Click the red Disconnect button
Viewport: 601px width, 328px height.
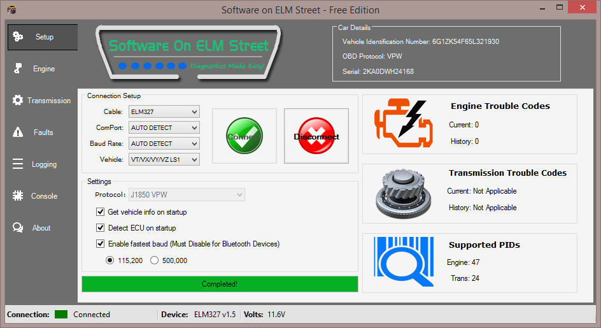pyautogui.click(x=316, y=136)
